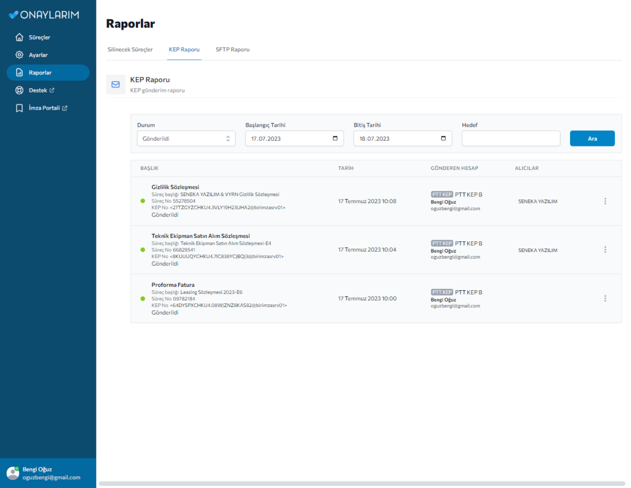Click the İmza Portali bookmark icon

tap(19, 108)
